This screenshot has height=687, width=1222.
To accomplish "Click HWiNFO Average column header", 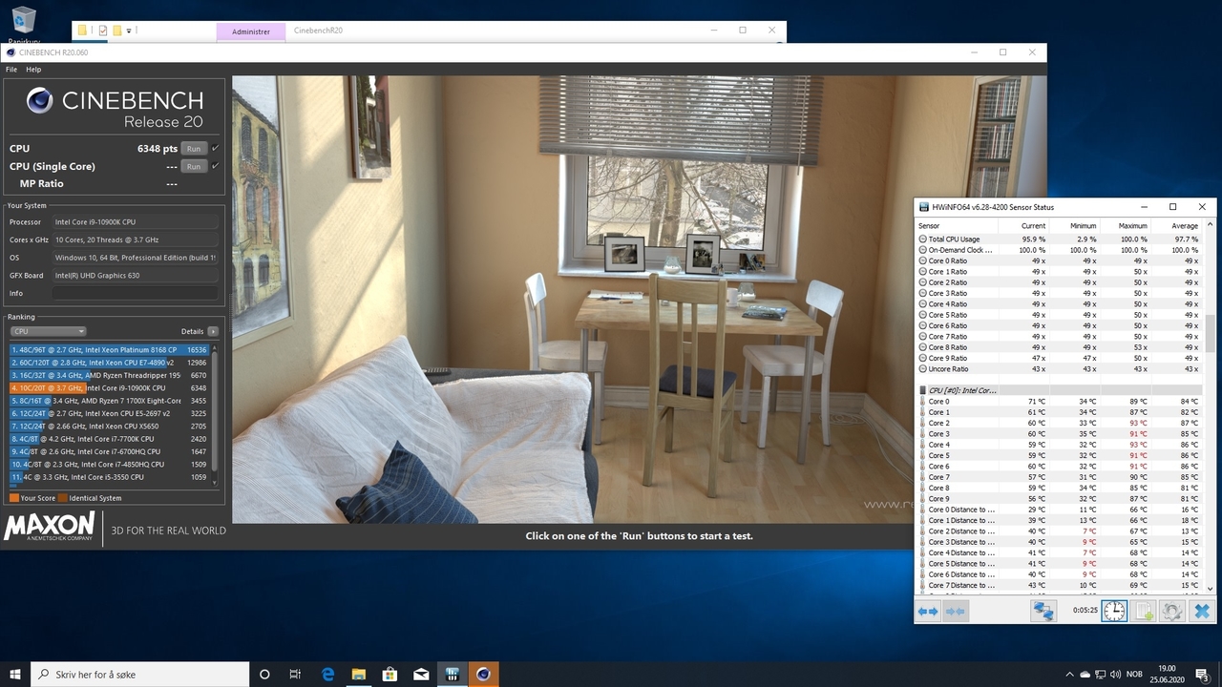I will click(1176, 226).
